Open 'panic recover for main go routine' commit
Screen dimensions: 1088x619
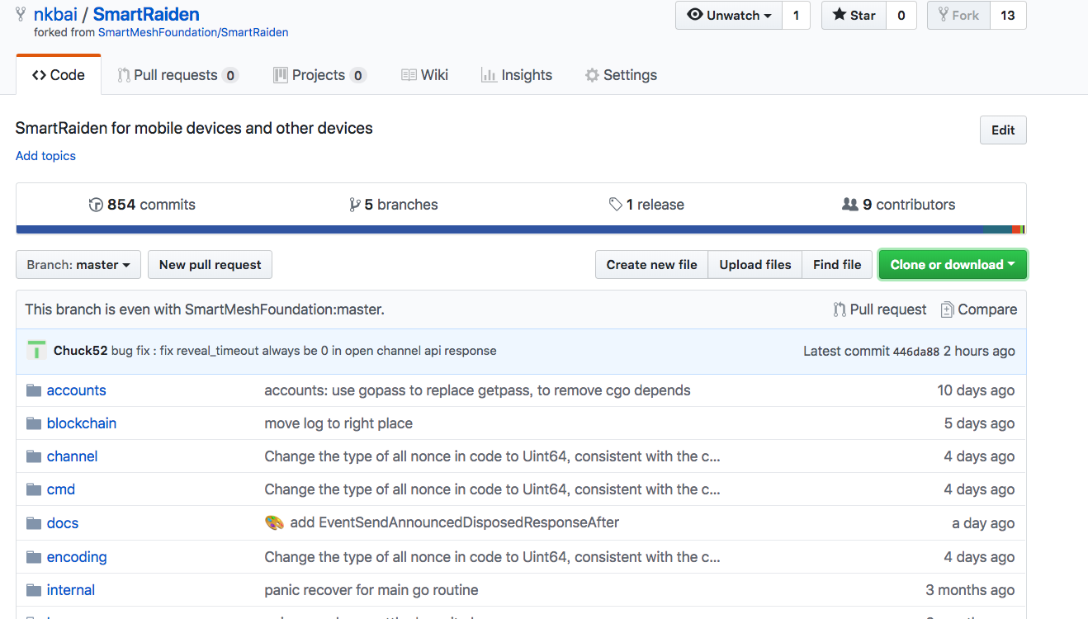point(371,590)
